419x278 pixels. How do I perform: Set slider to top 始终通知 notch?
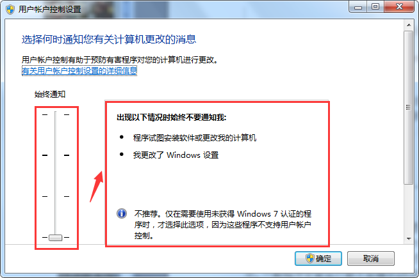pyautogui.click(x=56, y=114)
